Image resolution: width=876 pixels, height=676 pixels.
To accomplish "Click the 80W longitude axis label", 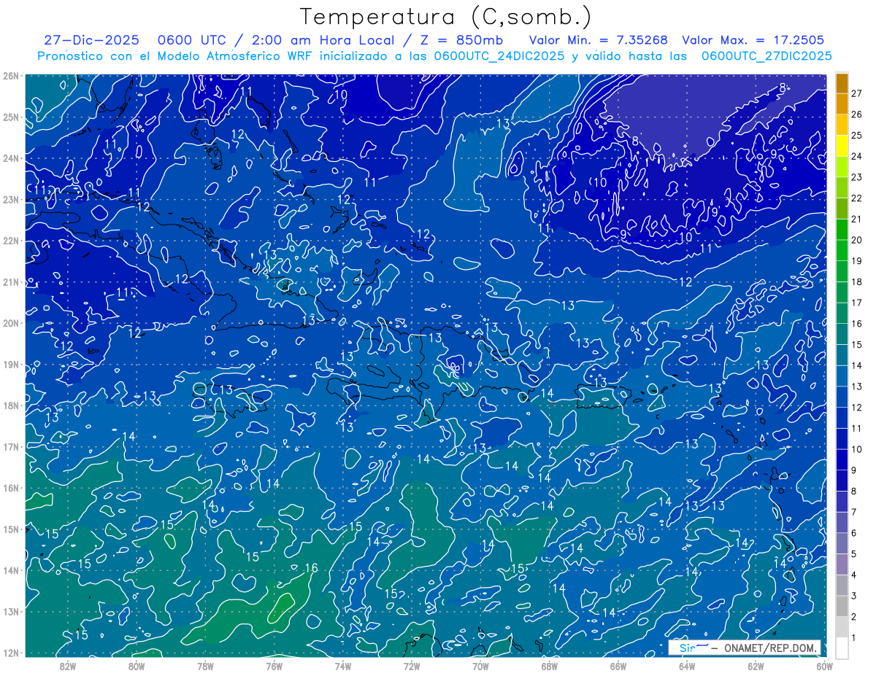I will tap(137, 665).
